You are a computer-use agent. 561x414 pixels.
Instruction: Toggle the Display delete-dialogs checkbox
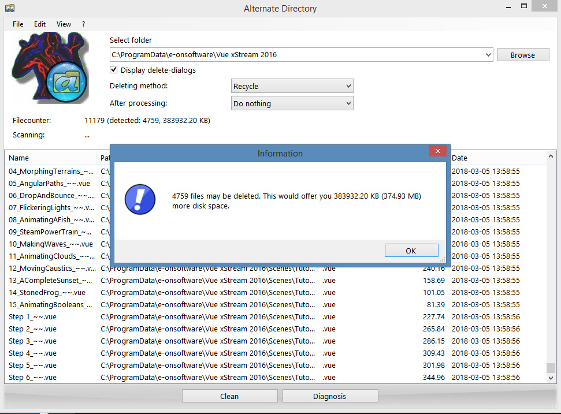pos(114,70)
